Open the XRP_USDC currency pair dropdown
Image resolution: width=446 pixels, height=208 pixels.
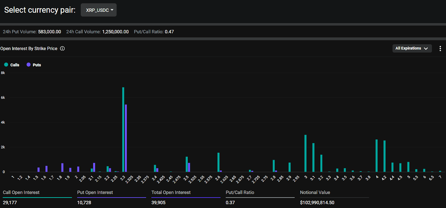click(x=99, y=10)
